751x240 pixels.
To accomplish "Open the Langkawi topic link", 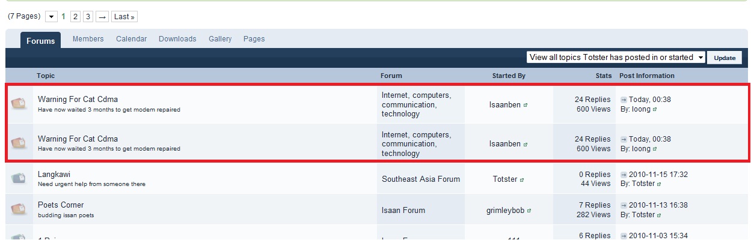I will [54, 174].
